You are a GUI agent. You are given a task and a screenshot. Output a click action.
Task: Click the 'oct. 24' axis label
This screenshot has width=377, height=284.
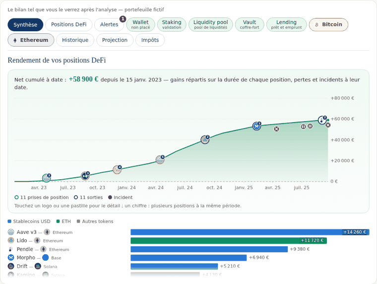(x=214, y=188)
